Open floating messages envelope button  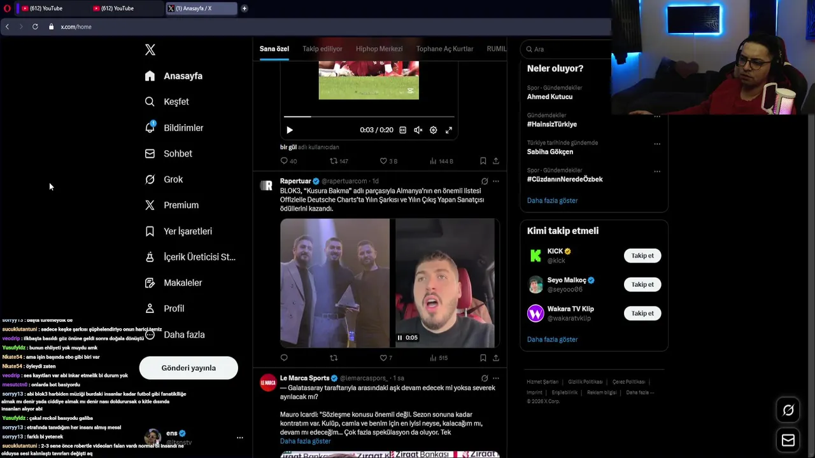[788, 440]
